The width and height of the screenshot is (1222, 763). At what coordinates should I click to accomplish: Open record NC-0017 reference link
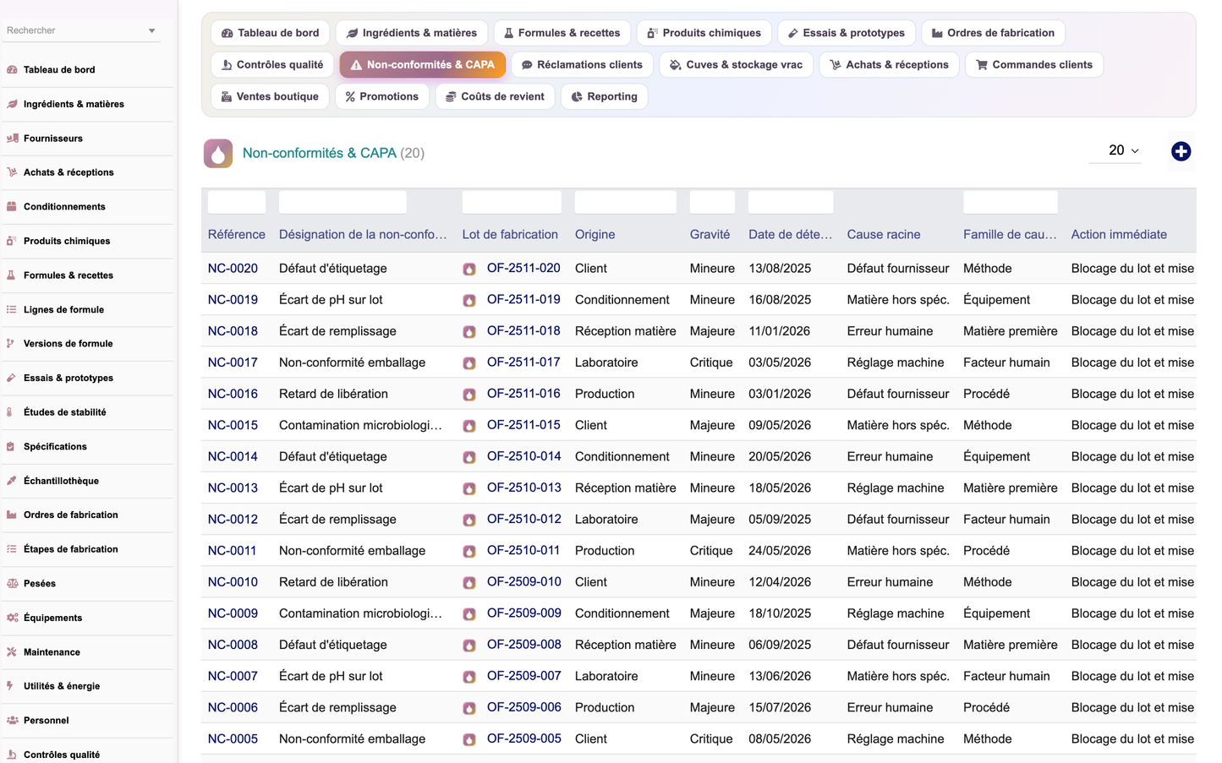[233, 362]
